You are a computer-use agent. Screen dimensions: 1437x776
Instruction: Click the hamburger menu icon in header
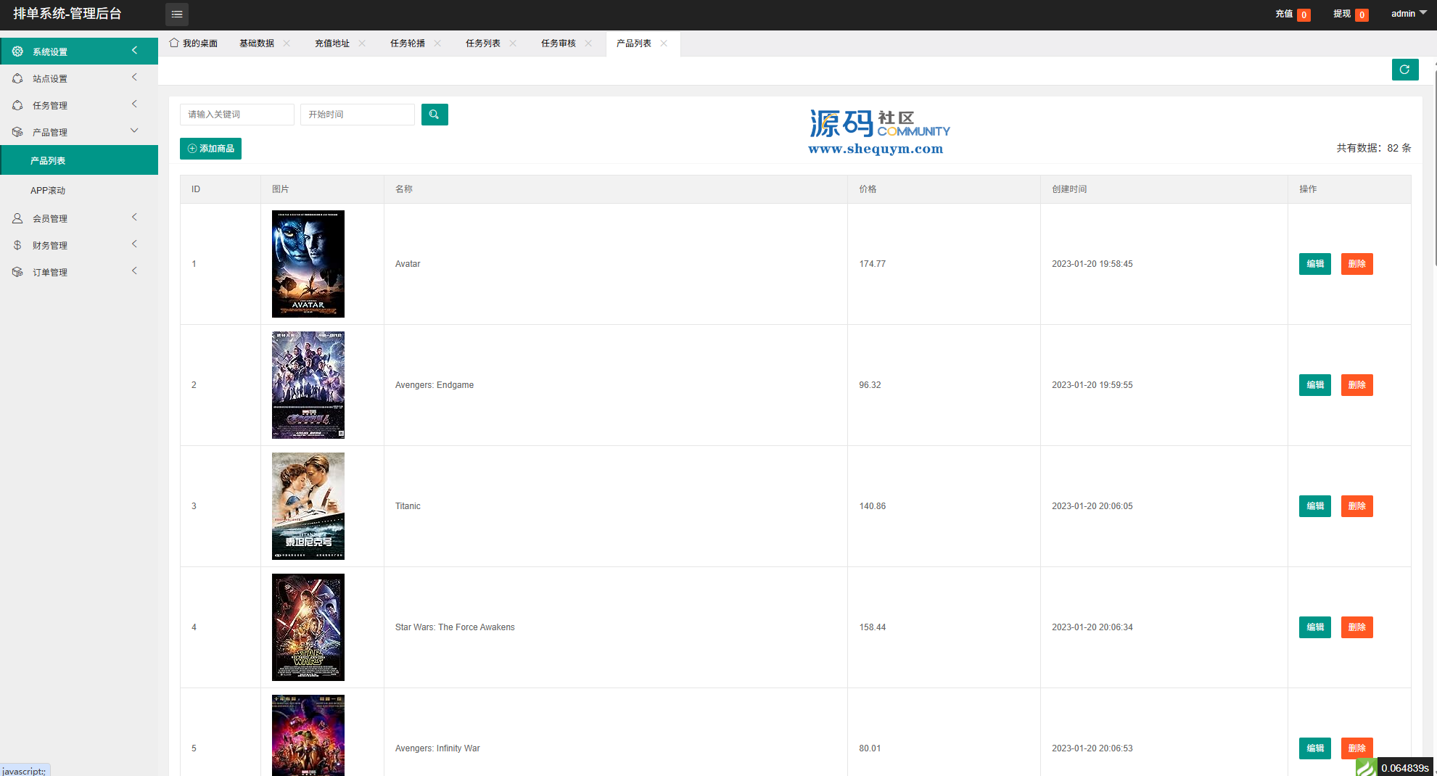pyautogui.click(x=176, y=15)
